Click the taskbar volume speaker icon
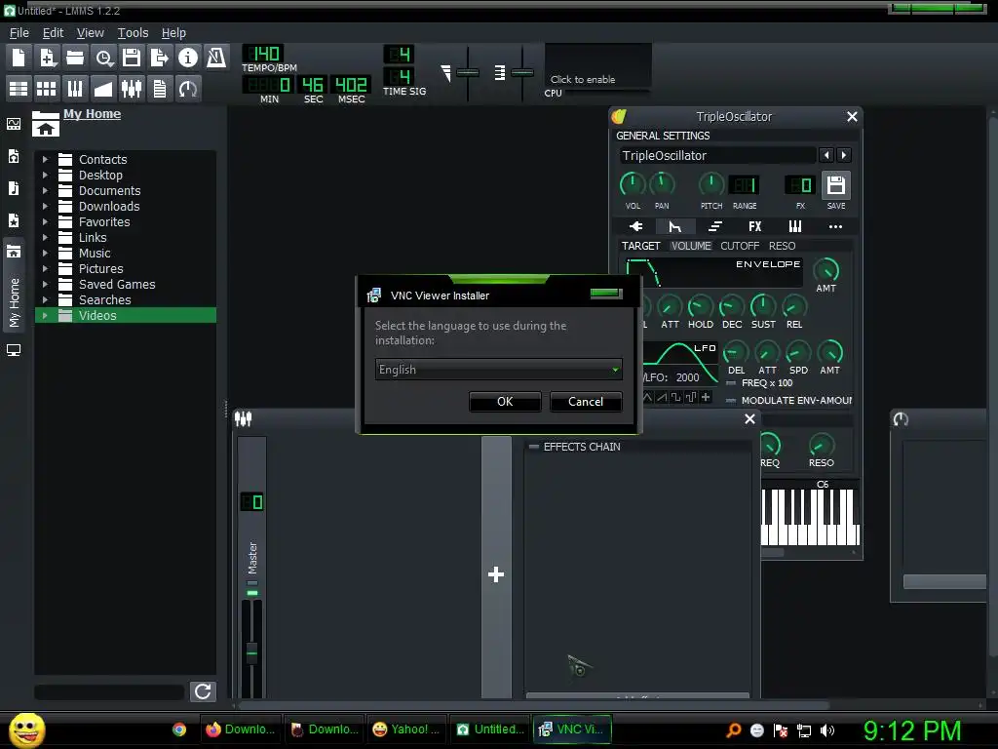This screenshot has height=749, width=998. point(826,729)
